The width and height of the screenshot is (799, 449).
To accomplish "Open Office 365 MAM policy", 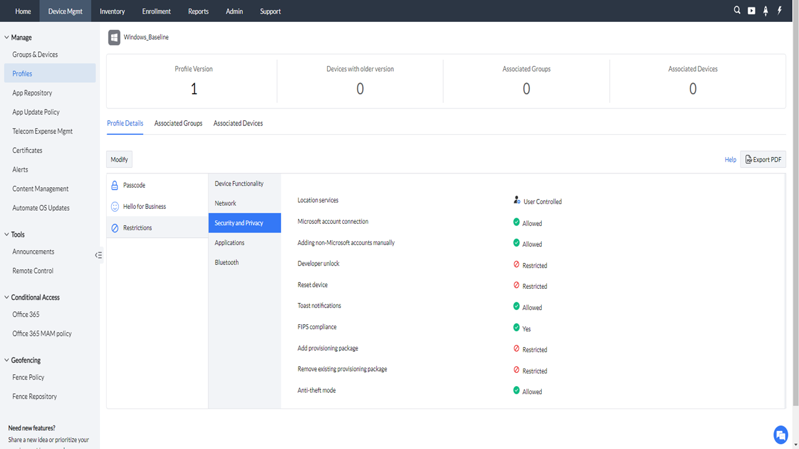I will click(42, 334).
